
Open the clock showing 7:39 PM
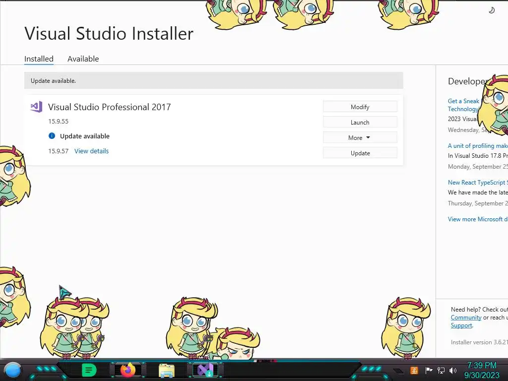pyautogui.click(x=482, y=370)
